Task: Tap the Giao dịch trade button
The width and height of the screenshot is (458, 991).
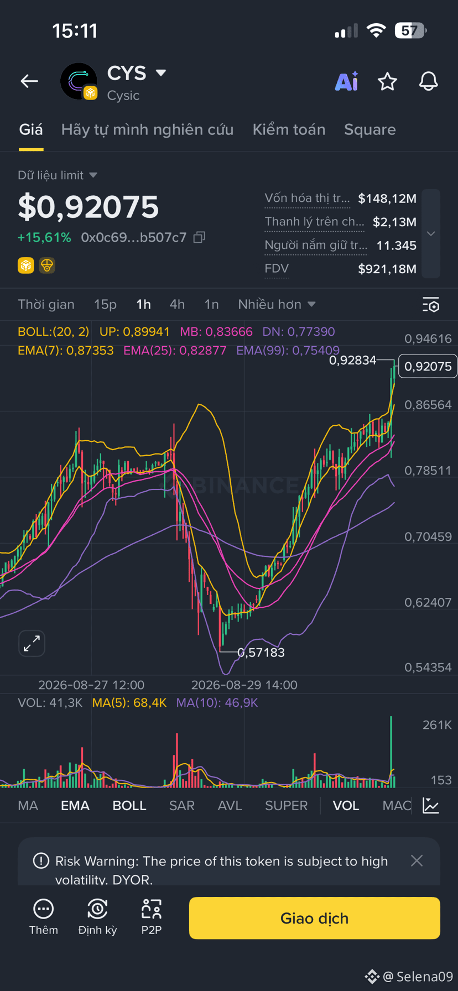Action: pos(315,918)
